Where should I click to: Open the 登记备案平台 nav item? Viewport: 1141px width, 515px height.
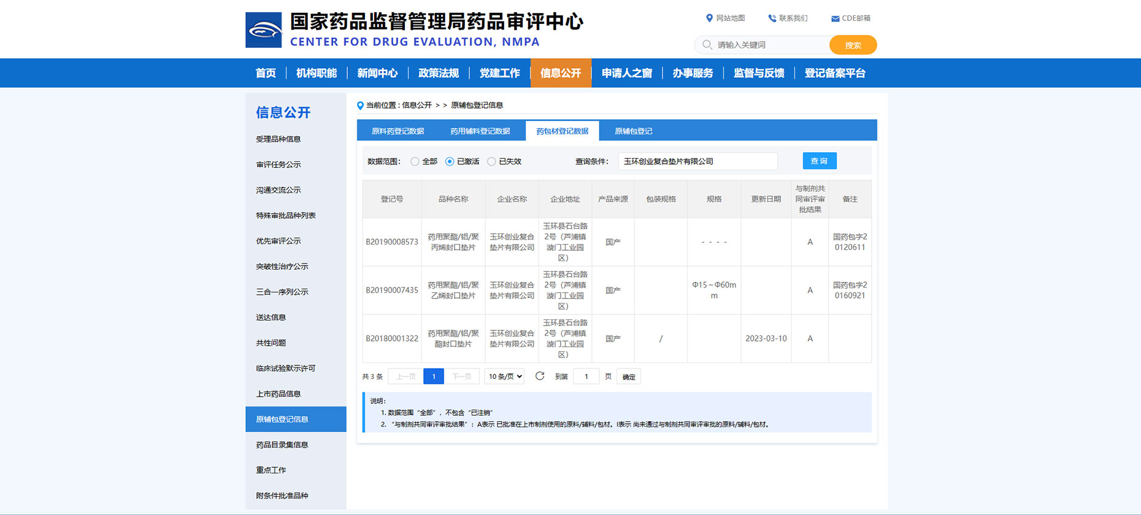point(835,73)
